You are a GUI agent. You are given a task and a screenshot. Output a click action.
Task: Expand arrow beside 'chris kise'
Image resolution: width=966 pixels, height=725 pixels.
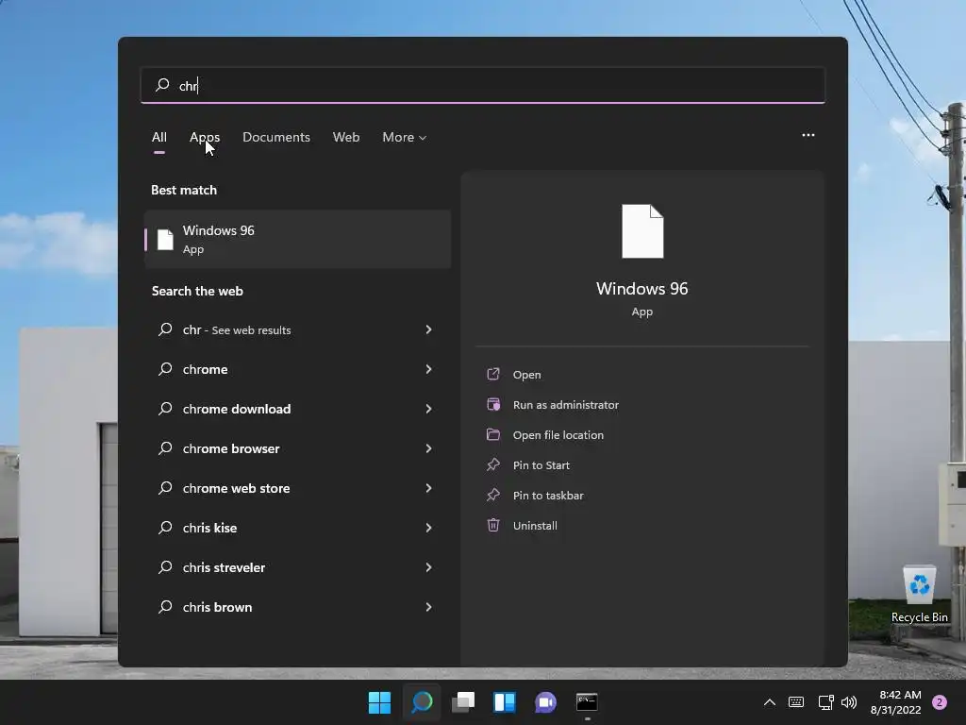pyautogui.click(x=429, y=528)
